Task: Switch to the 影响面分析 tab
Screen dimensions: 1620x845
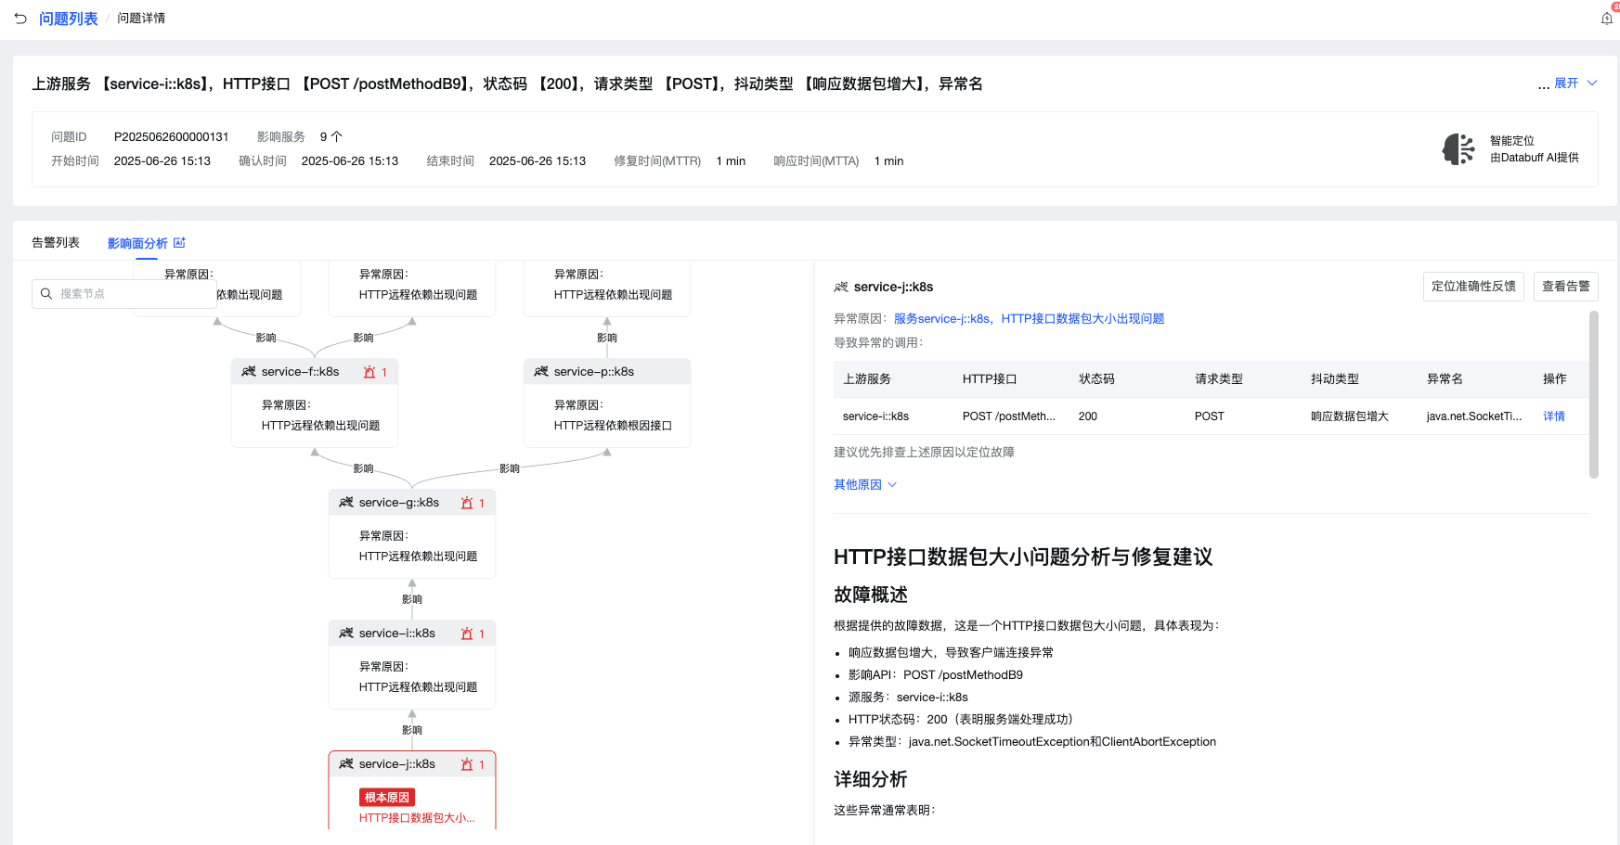Action: 137,243
